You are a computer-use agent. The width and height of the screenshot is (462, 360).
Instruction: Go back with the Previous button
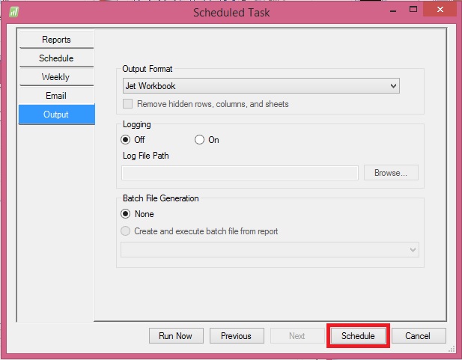[236, 336]
